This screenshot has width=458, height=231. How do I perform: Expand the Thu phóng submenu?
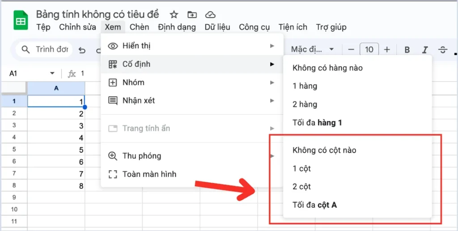point(192,156)
